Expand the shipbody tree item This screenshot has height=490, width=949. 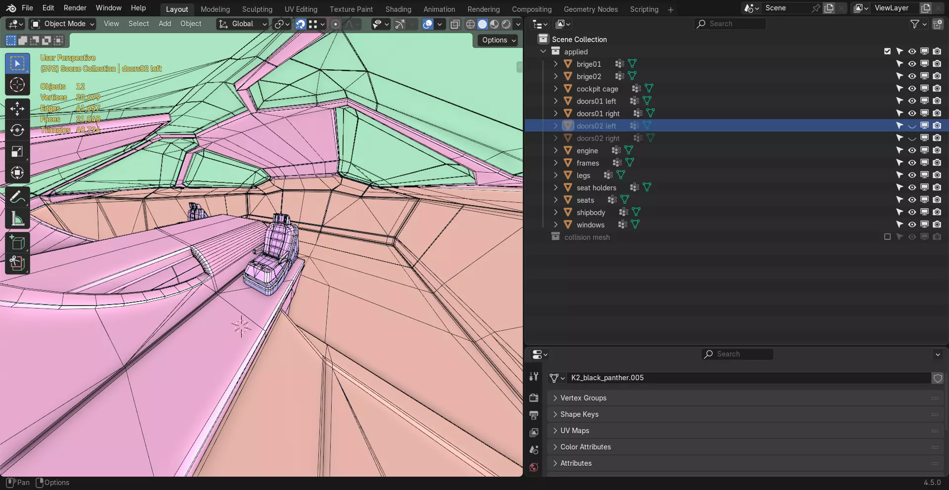[x=556, y=212]
